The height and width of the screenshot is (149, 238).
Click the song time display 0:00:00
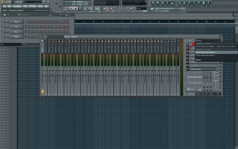(77, 3)
